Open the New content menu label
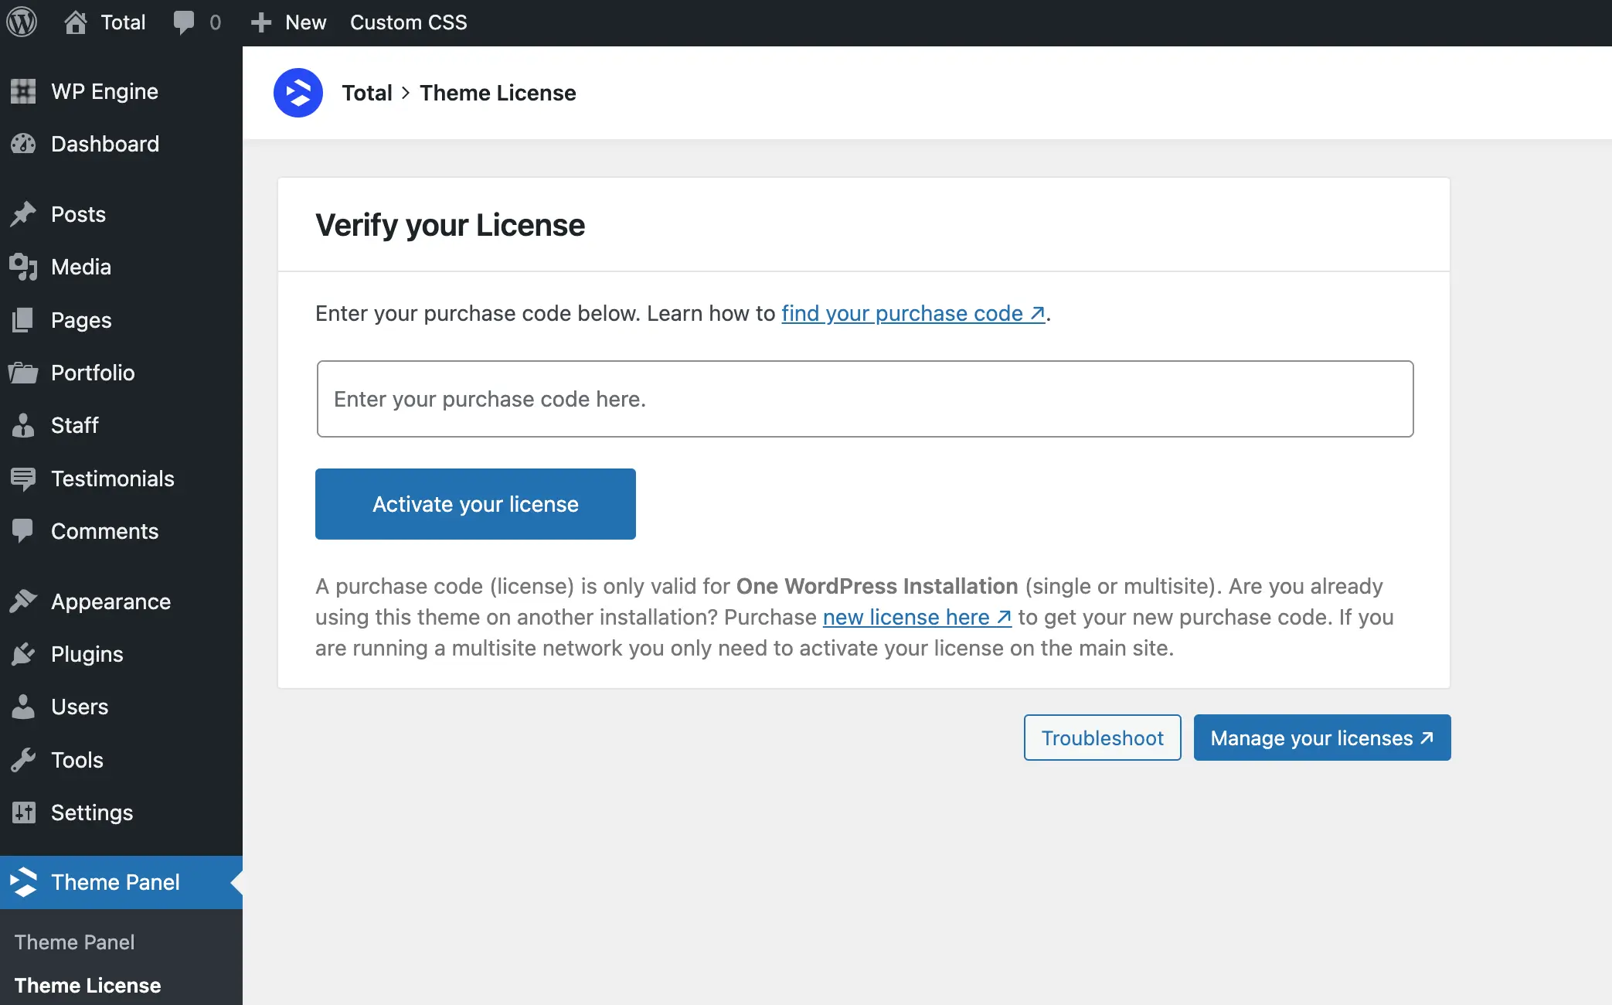Screen dimensions: 1612x1005 point(306,22)
